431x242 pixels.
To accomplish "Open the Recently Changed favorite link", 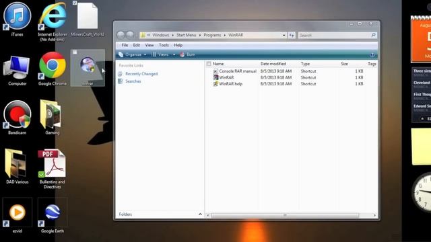I will click(141, 74).
